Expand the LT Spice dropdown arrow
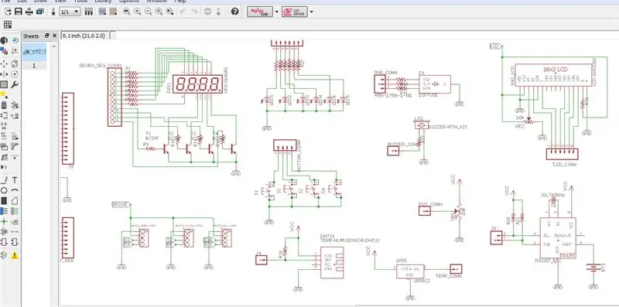 312,12
